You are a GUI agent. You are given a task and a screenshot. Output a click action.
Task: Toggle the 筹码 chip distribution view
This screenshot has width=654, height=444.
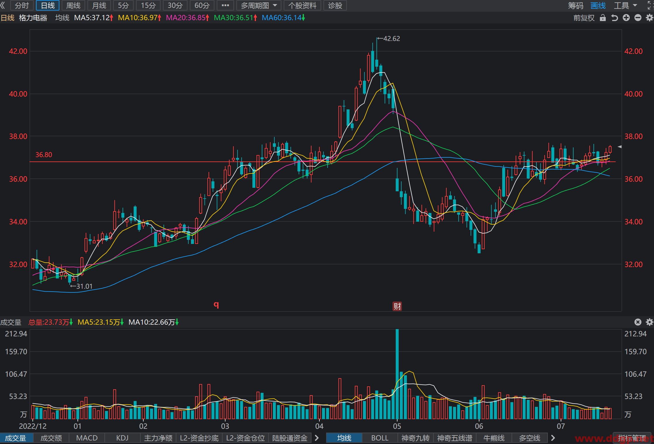click(576, 6)
